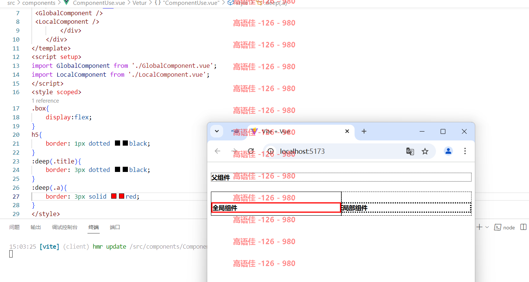Switch to the 调试控制台 panel tab
Image resolution: width=529 pixels, height=282 pixels.
tap(65, 227)
